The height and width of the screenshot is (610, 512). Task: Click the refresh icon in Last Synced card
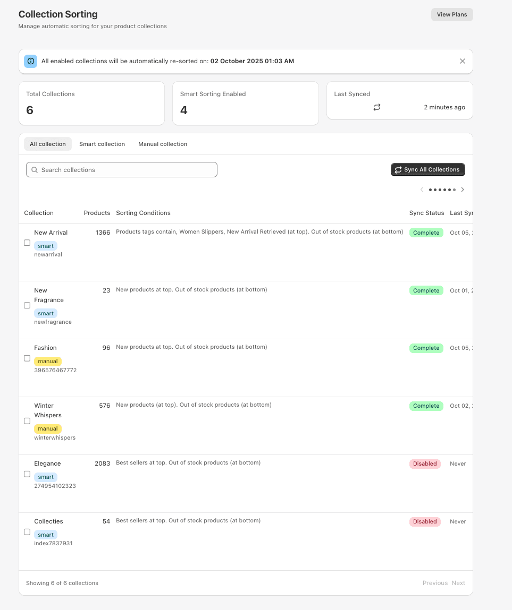point(377,107)
